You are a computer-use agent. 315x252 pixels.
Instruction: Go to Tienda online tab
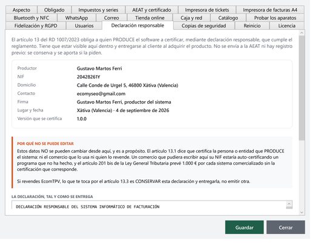(150, 18)
